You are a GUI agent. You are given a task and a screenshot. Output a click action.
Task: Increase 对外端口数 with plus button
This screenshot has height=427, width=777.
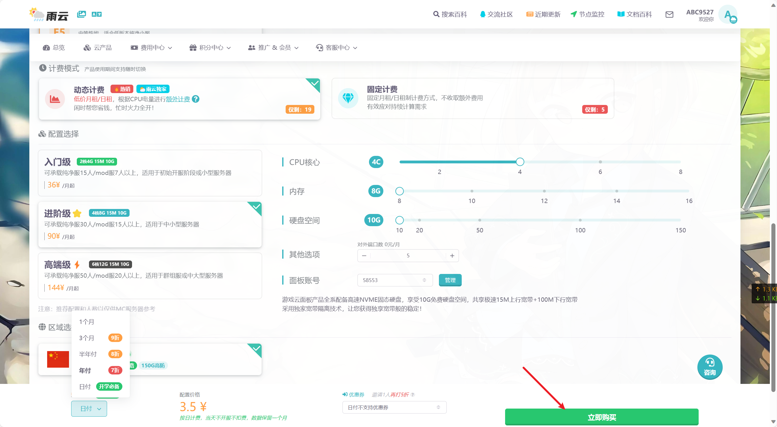coord(452,256)
